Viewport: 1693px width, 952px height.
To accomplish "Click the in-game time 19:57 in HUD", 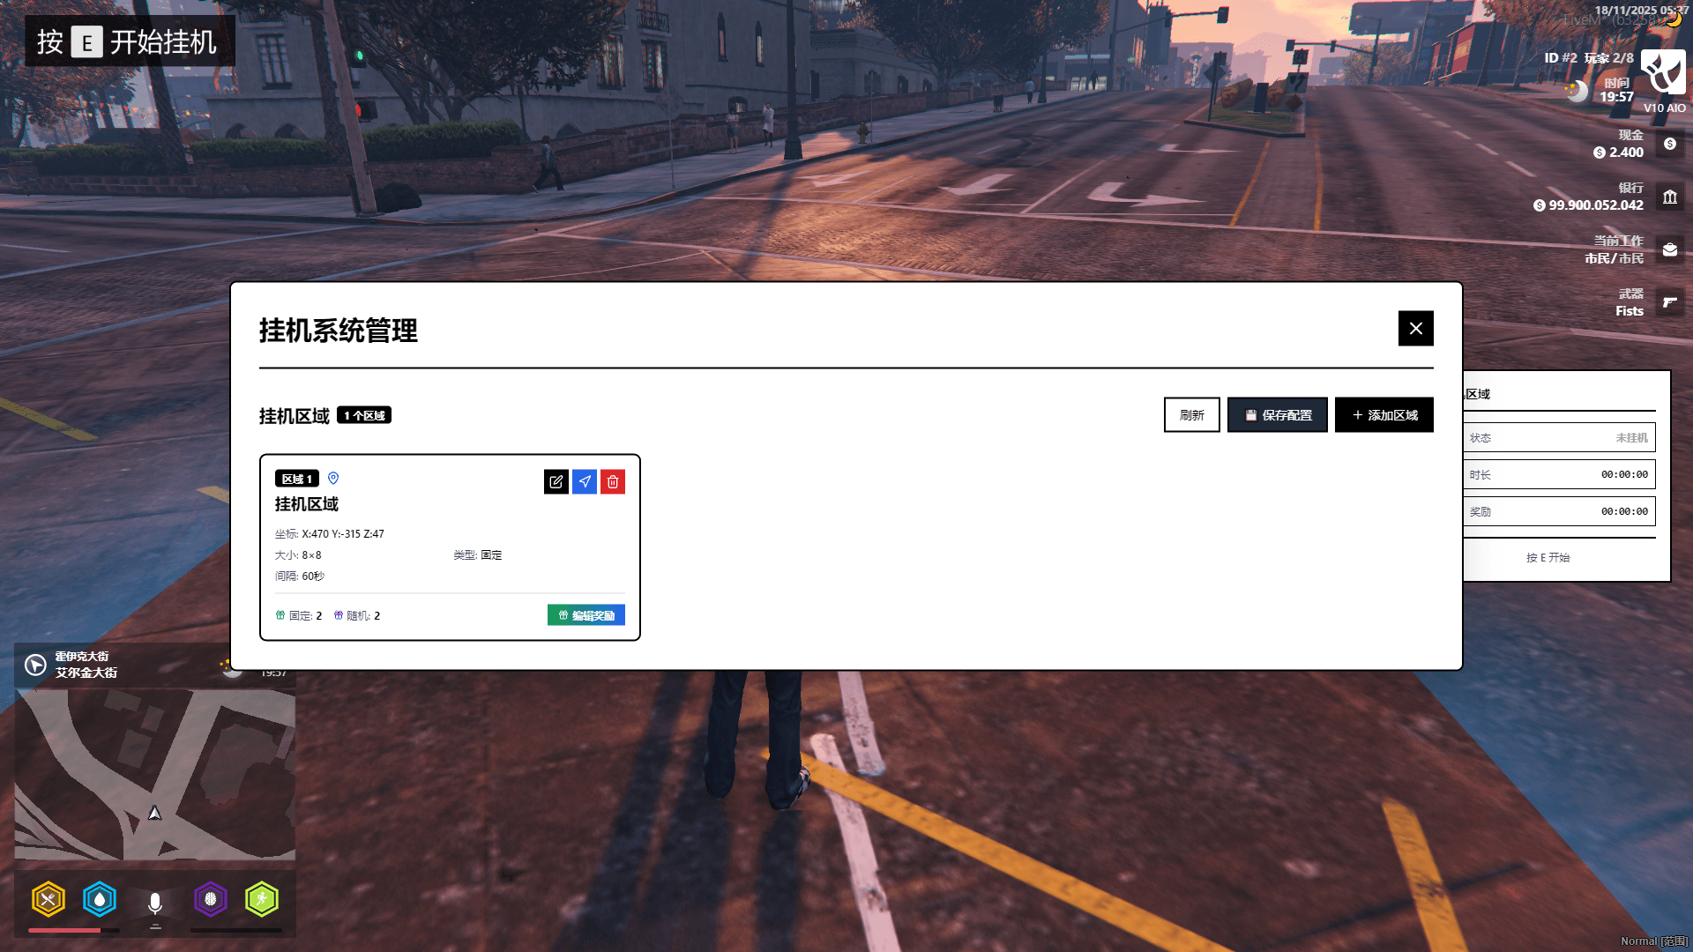I will (1617, 97).
